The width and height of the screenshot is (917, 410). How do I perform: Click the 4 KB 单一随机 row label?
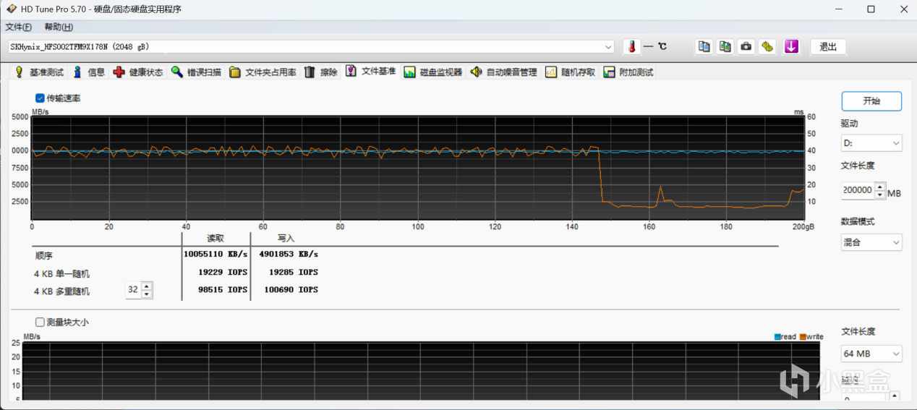61,273
